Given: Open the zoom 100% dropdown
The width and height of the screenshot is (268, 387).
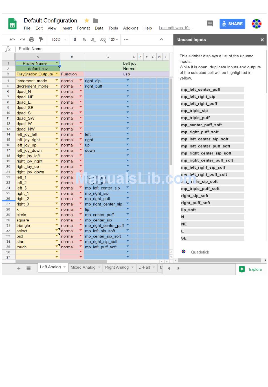Looking at the screenshot, I should coord(59,40).
